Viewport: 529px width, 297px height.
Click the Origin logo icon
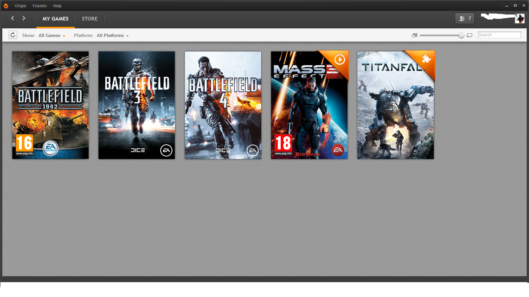pos(6,6)
